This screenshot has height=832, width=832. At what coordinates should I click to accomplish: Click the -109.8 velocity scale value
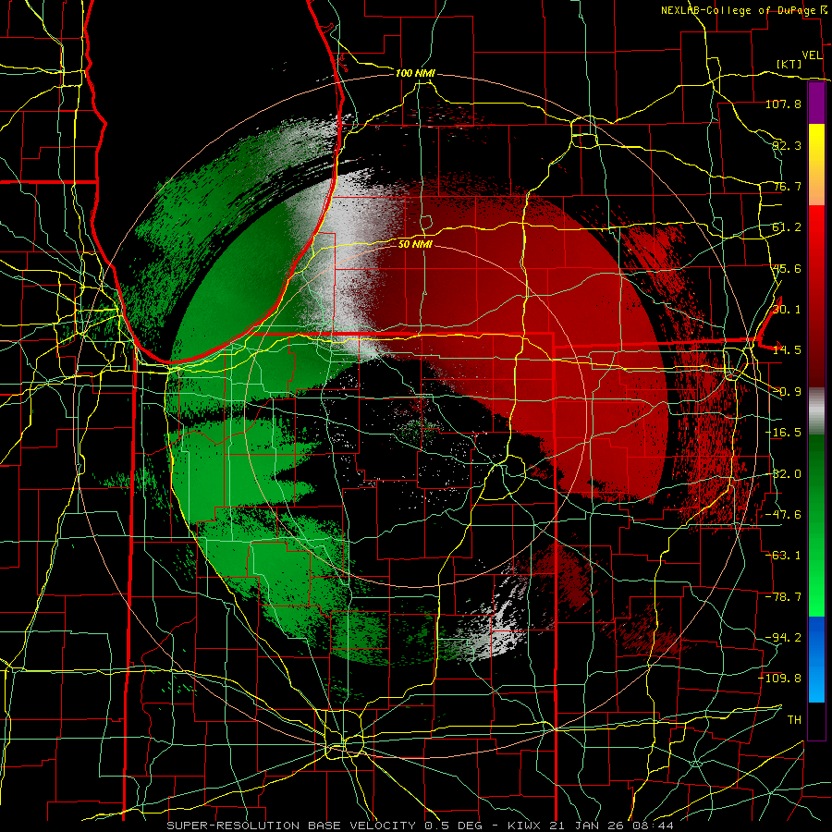click(780, 679)
